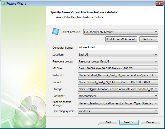Expand the Network dropdown list
The height and width of the screenshot is (129, 165).
118,75
